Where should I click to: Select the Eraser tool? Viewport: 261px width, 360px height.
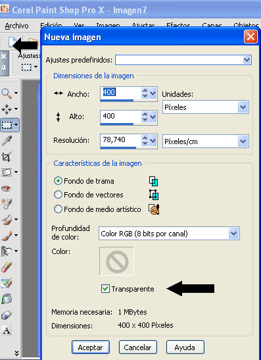point(7,267)
